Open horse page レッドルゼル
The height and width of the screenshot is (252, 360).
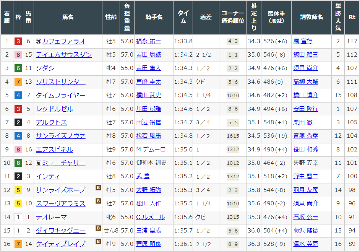coord(54,109)
